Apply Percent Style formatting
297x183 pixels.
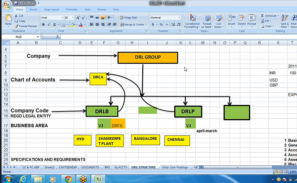click(x=161, y=24)
